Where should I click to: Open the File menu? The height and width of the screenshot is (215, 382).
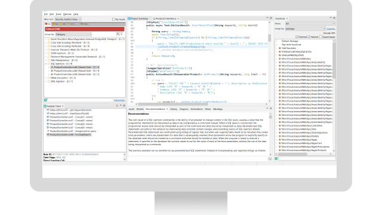(x=46, y=14)
